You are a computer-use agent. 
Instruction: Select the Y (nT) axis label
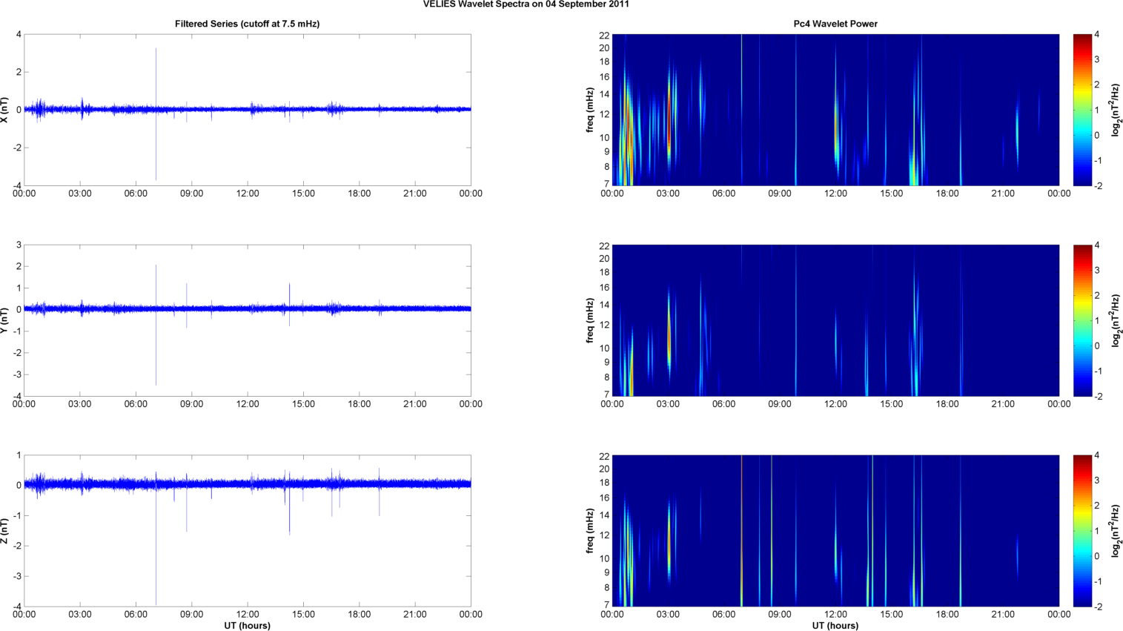tap(5, 320)
